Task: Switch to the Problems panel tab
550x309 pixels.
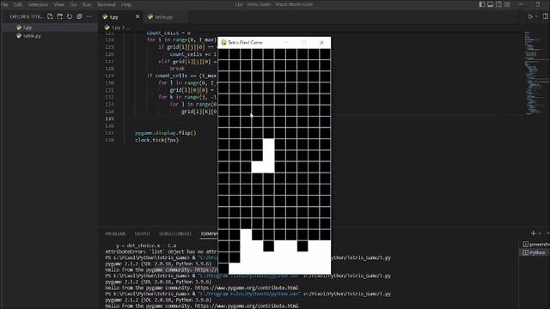Action: (x=115, y=233)
